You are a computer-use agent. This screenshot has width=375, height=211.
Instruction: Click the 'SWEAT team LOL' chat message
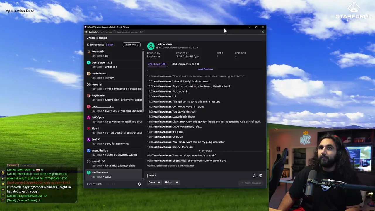click(183, 147)
